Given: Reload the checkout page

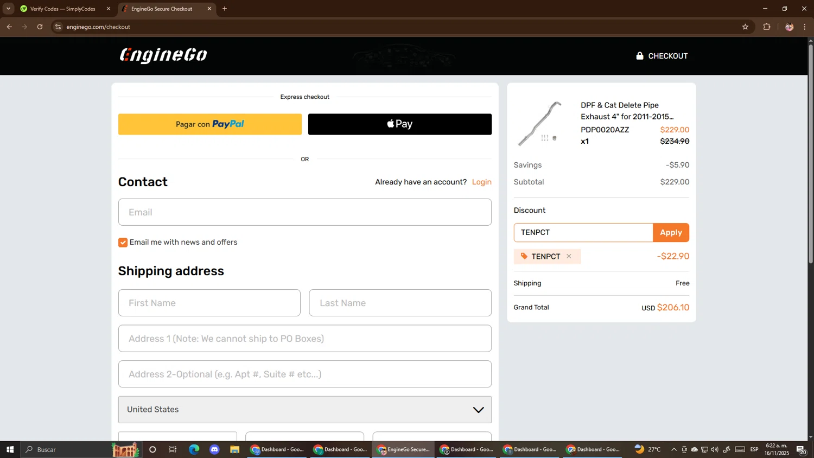Looking at the screenshot, I should 40,27.
